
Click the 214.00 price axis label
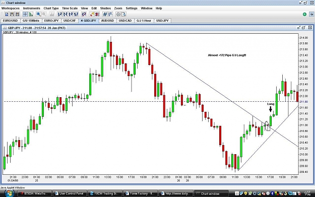tap(304, 38)
